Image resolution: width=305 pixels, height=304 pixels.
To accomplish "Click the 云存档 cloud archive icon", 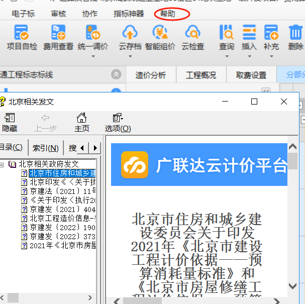I will coord(130,32).
